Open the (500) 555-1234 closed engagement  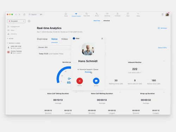coord(14,47)
